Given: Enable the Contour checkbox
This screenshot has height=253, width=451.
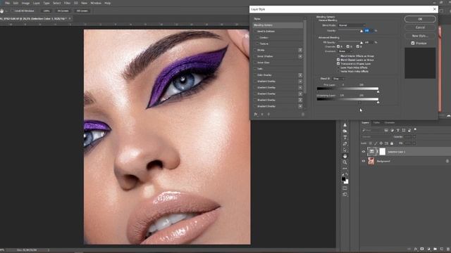Looking at the screenshot, I should tap(258, 37).
